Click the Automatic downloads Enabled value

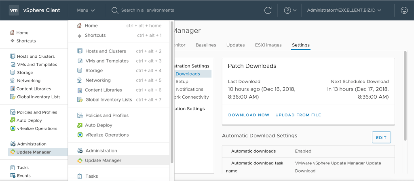coord(303,151)
